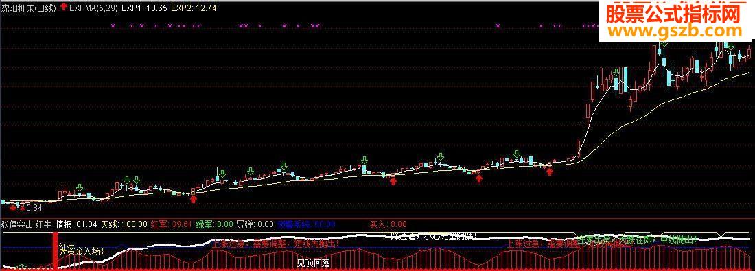This screenshot has width=755, height=271.
Task: Select the EXP2: 12.74 value
Action: (x=194, y=8)
